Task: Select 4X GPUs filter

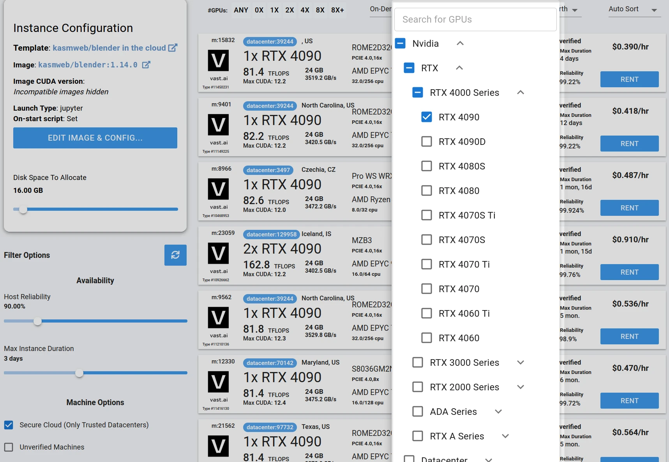Action: tap(305, 10)
